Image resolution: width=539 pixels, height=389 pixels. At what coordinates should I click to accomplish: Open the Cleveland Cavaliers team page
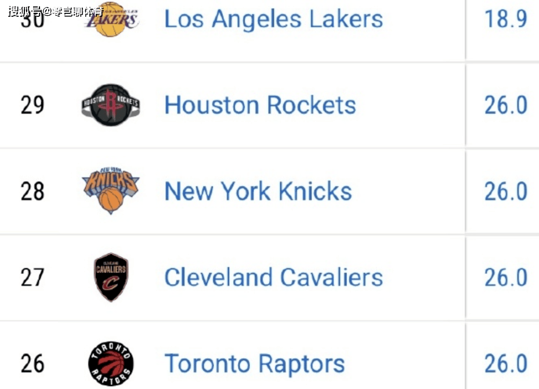pyautogui.click(x=273, y=277)
